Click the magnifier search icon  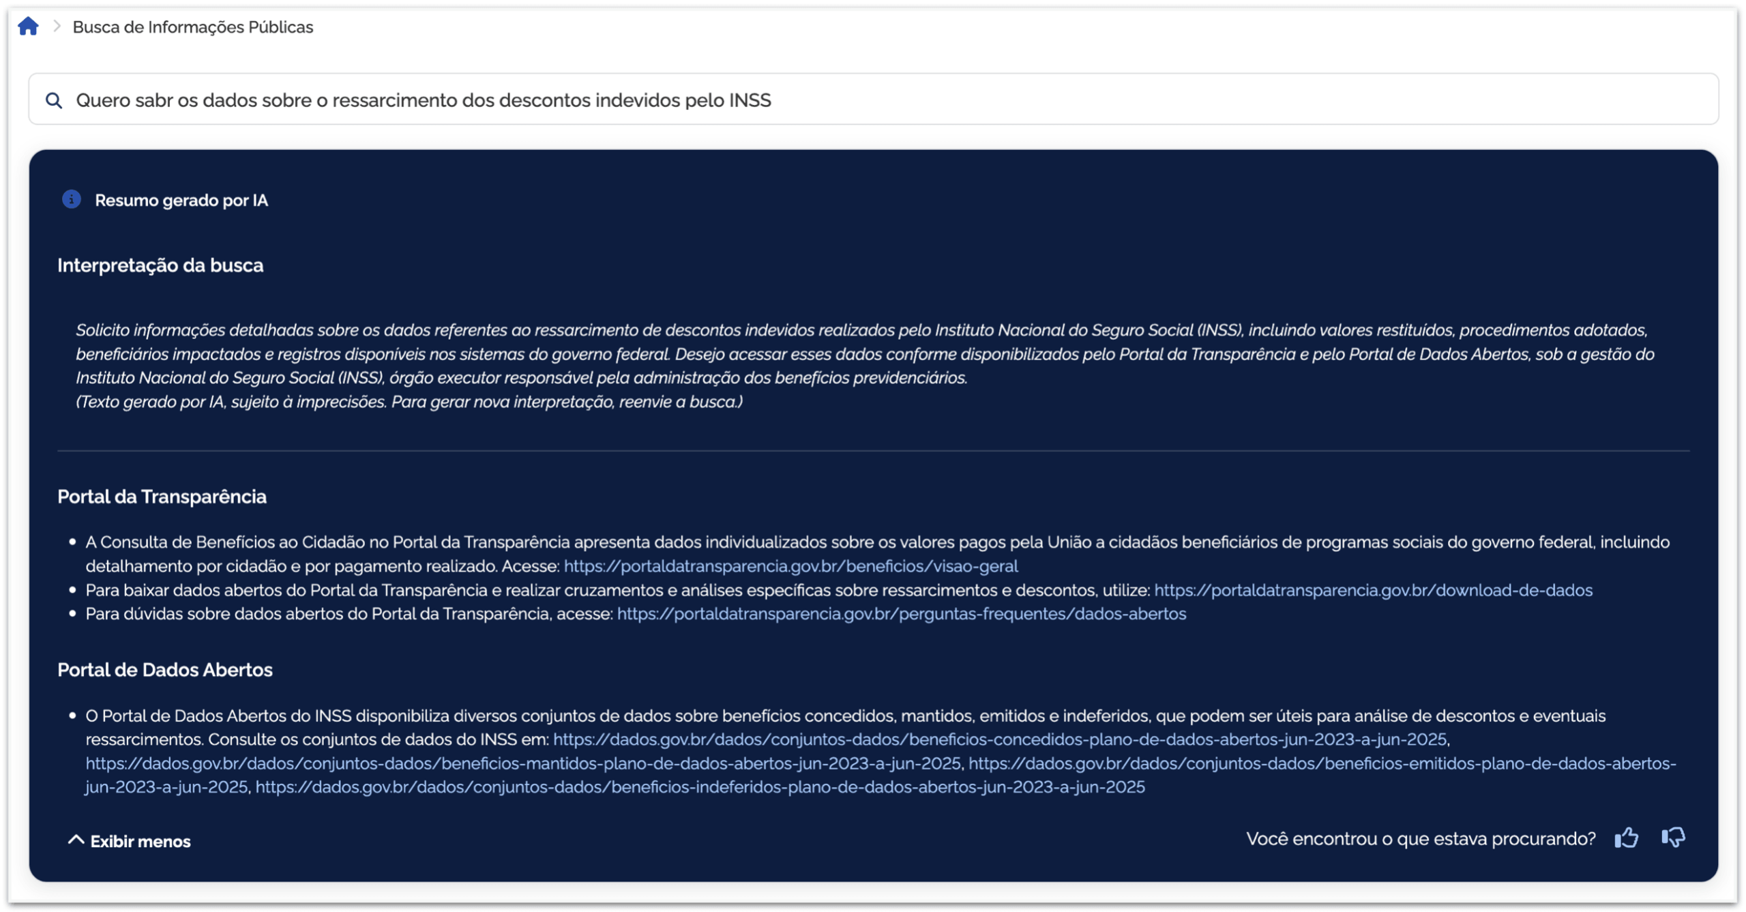[x=54, y=101]
